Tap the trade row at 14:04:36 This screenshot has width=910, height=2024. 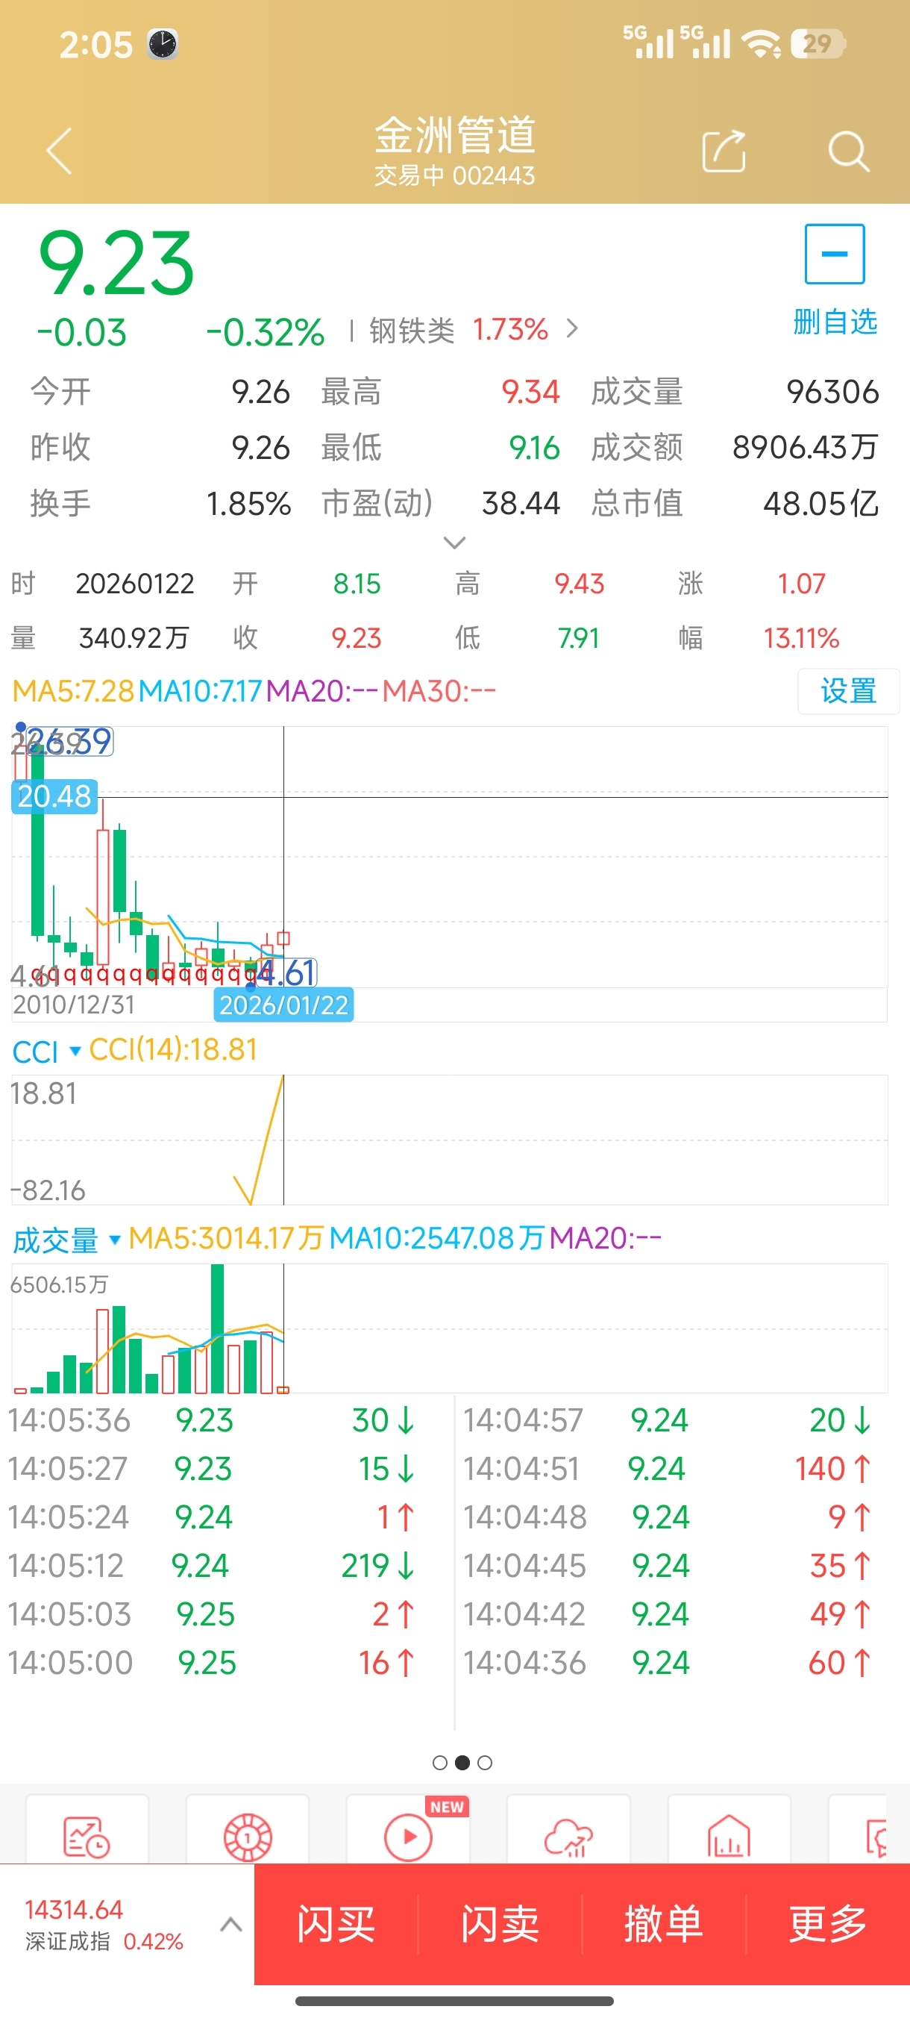click(668, 1663)
